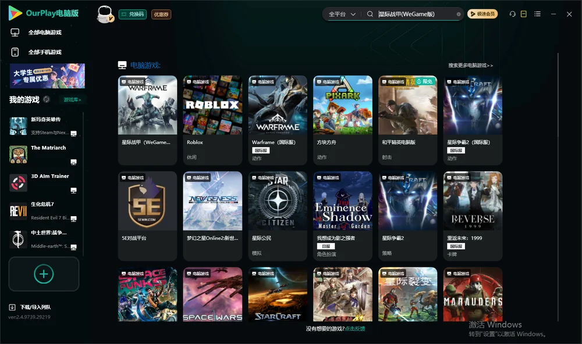The height and width of the screenshot is (344, 582).
Task: Open the 和平精英电脑版 game card
Action: pos(408,120)
